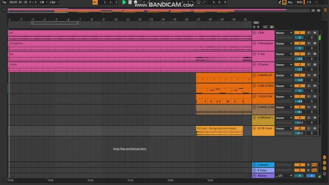The height and width of the screenshot is (185, 329).
Task: Unfold the A Reverb return track
Action: coord(254,165)
